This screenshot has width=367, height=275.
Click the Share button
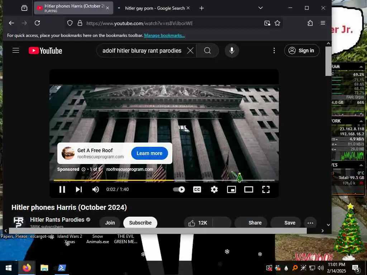(x=251, y=223)
